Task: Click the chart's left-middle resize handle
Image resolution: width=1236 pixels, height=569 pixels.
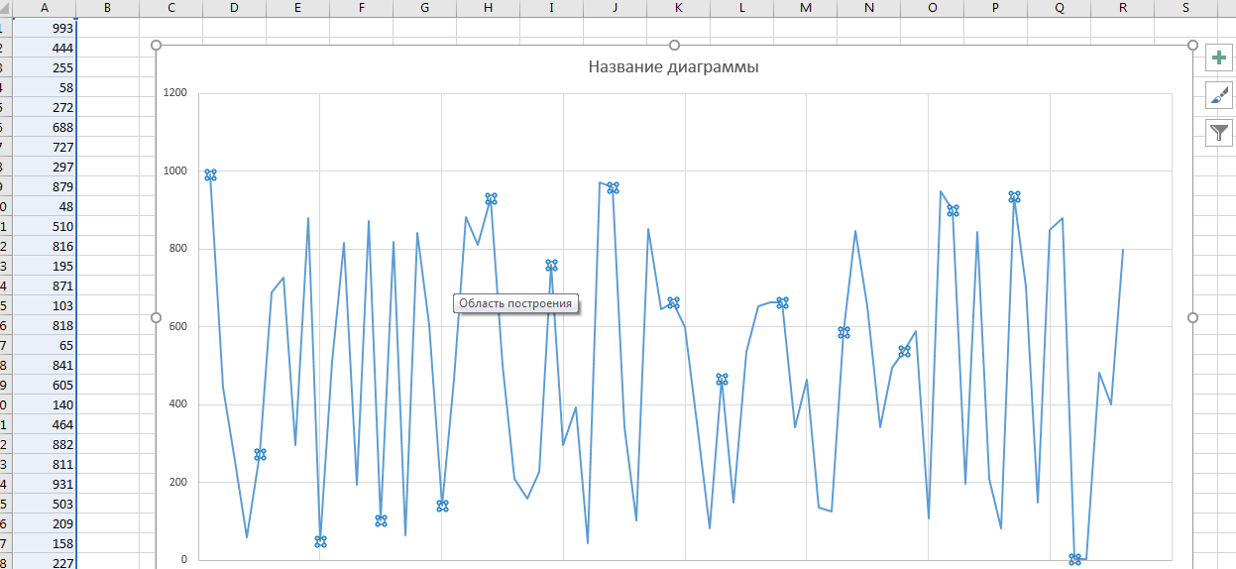Action: [x=156, y=317]
